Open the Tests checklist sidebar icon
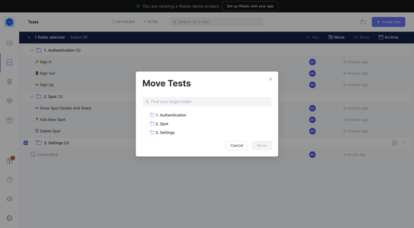Viewport: 414px width, 228px height. tap(9, 62)
